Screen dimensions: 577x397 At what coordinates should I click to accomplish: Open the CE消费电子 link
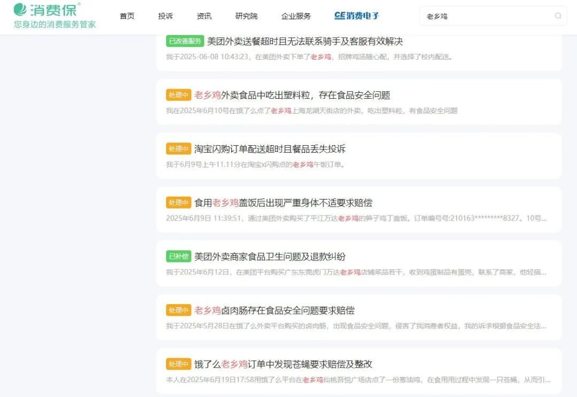pos(356,16)
